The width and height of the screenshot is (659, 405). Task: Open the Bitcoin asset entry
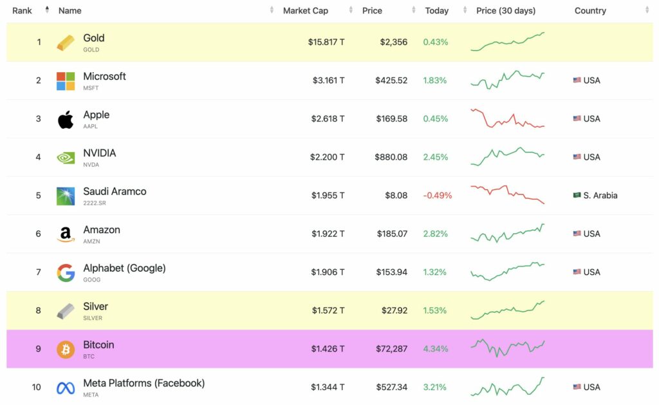(98, 344)
